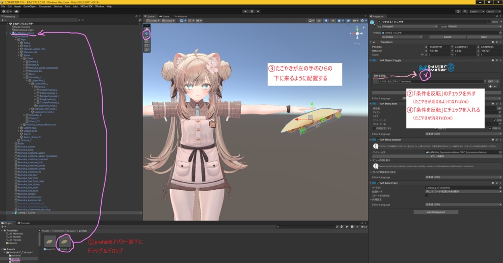
Task: Toggle scene hidden objects visibility icon
Action: [348, 21]
